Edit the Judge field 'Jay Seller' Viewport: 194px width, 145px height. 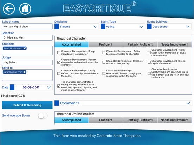[x=27, y=62]
